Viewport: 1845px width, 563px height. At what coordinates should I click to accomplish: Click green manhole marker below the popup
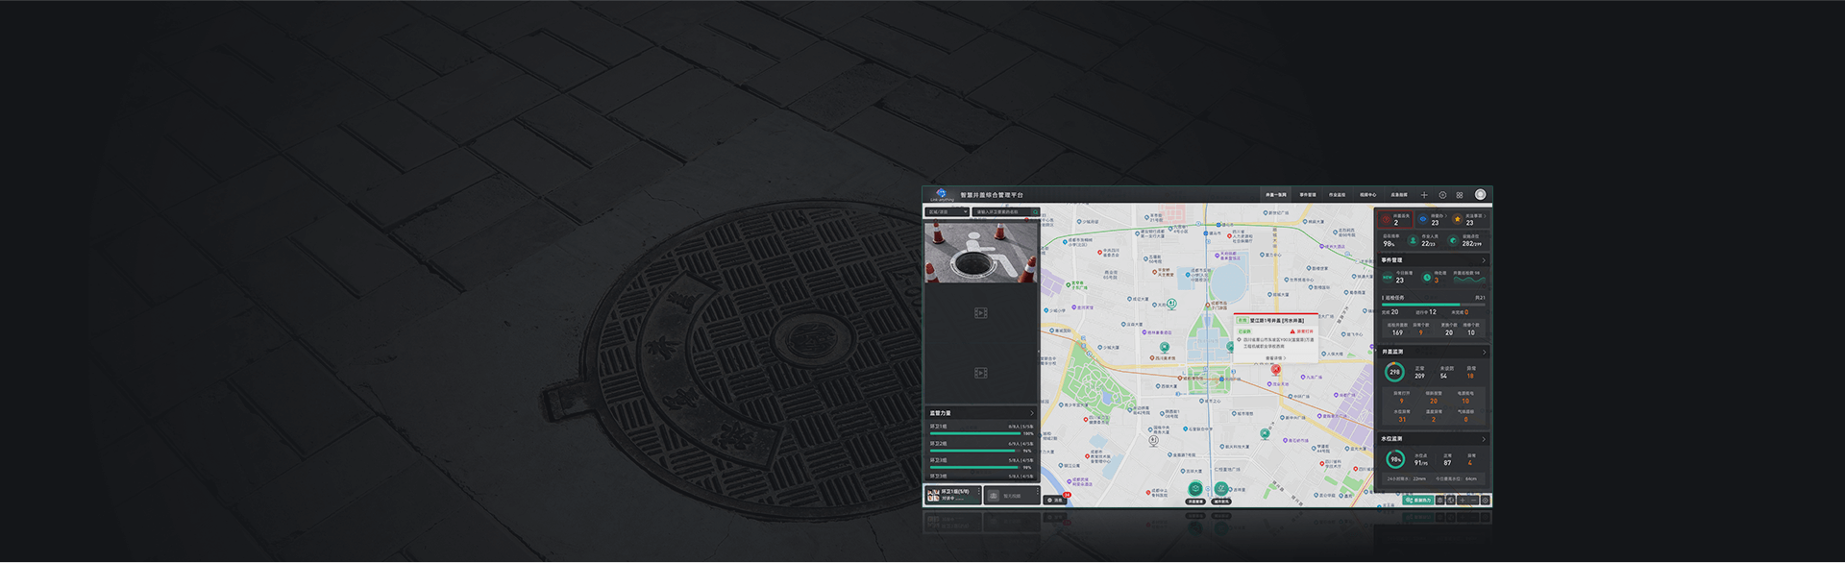tap(1265, 433)
